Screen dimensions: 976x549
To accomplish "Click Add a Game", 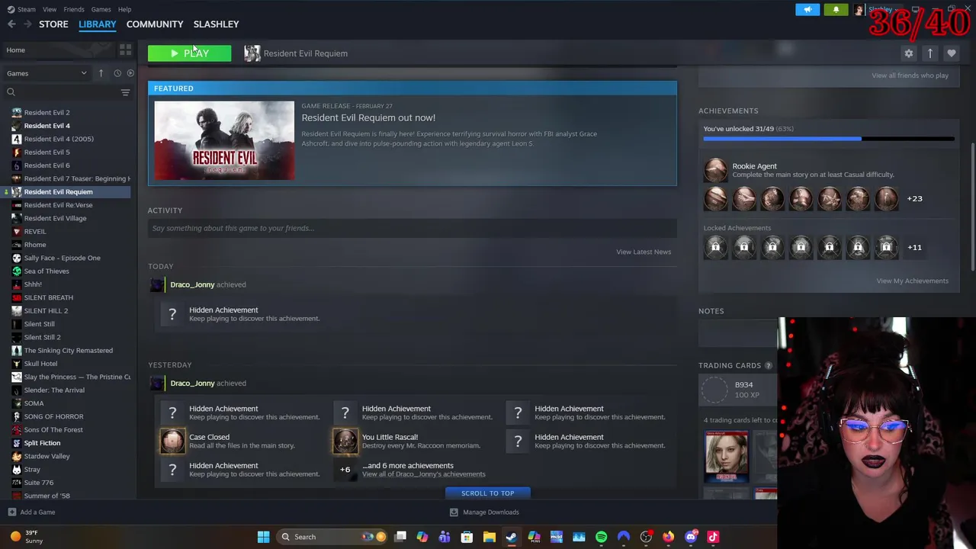I will [31, 512].
